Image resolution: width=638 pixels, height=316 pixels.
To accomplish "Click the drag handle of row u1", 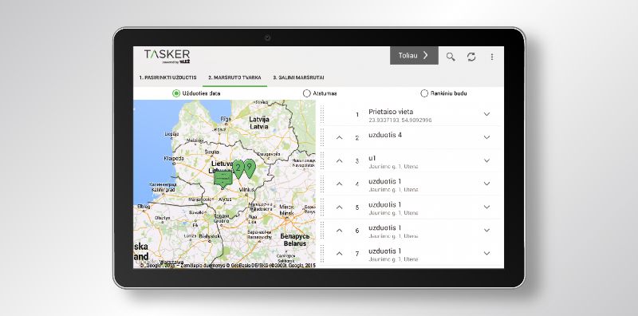I will point(322,160).
